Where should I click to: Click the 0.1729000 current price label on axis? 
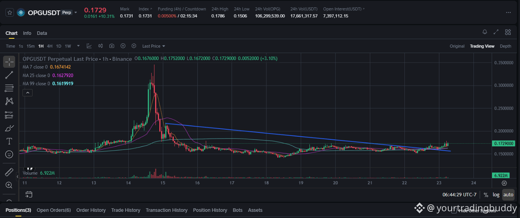504,144
